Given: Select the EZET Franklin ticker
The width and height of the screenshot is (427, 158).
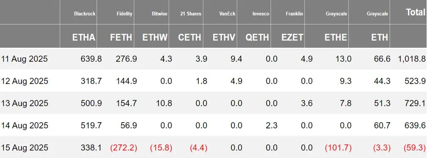Looking at the screenshot, I should (x=292, y=38).
